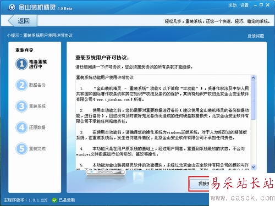This screenshot has height=206, width=275.
Task: Select step 1 准备重装 circle icon
Action: click(21, 64)
